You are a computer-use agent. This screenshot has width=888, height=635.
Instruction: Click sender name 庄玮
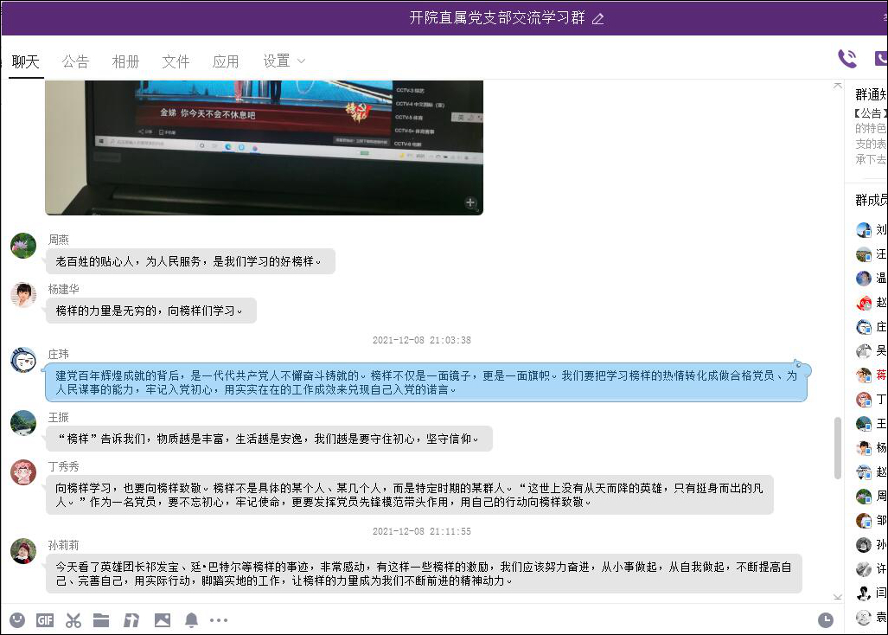coord(58,355)
